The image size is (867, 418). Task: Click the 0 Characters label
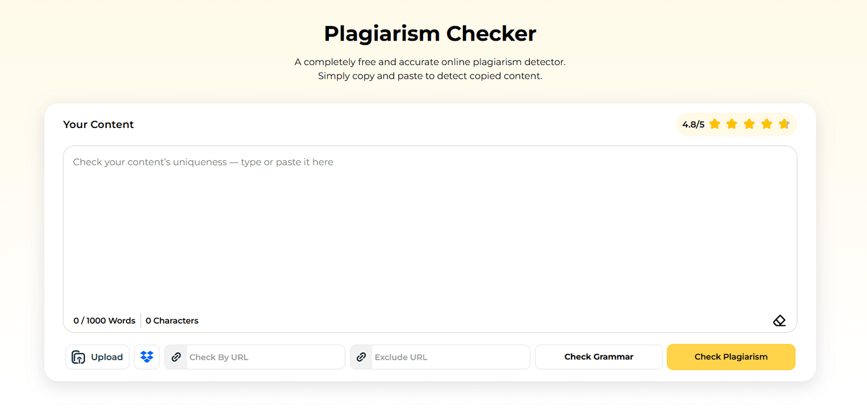click(x=172, y=320)
